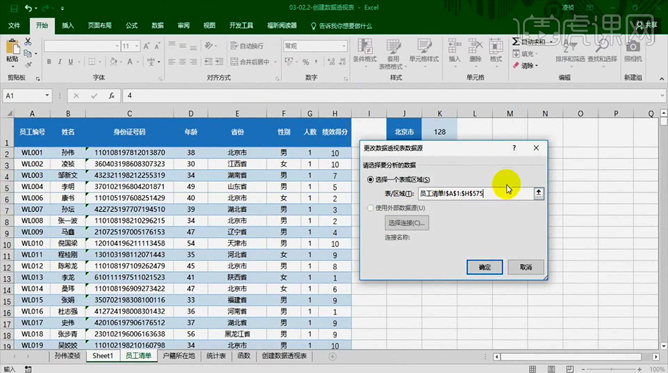Image resolution: width=668 pixels, height=373 pixels.
Task: Open the 文件 File menu
Action: point(14,26)
